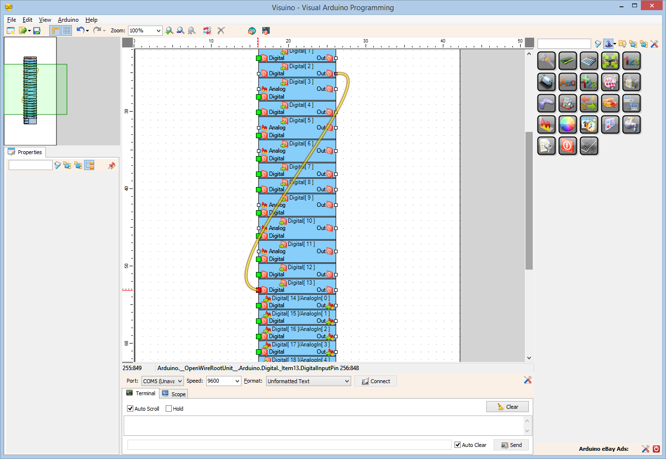The width and height of the screenshot is (666, 459).
Task: Click the component palette filter funnel icon
Action: tap(598, 44)
